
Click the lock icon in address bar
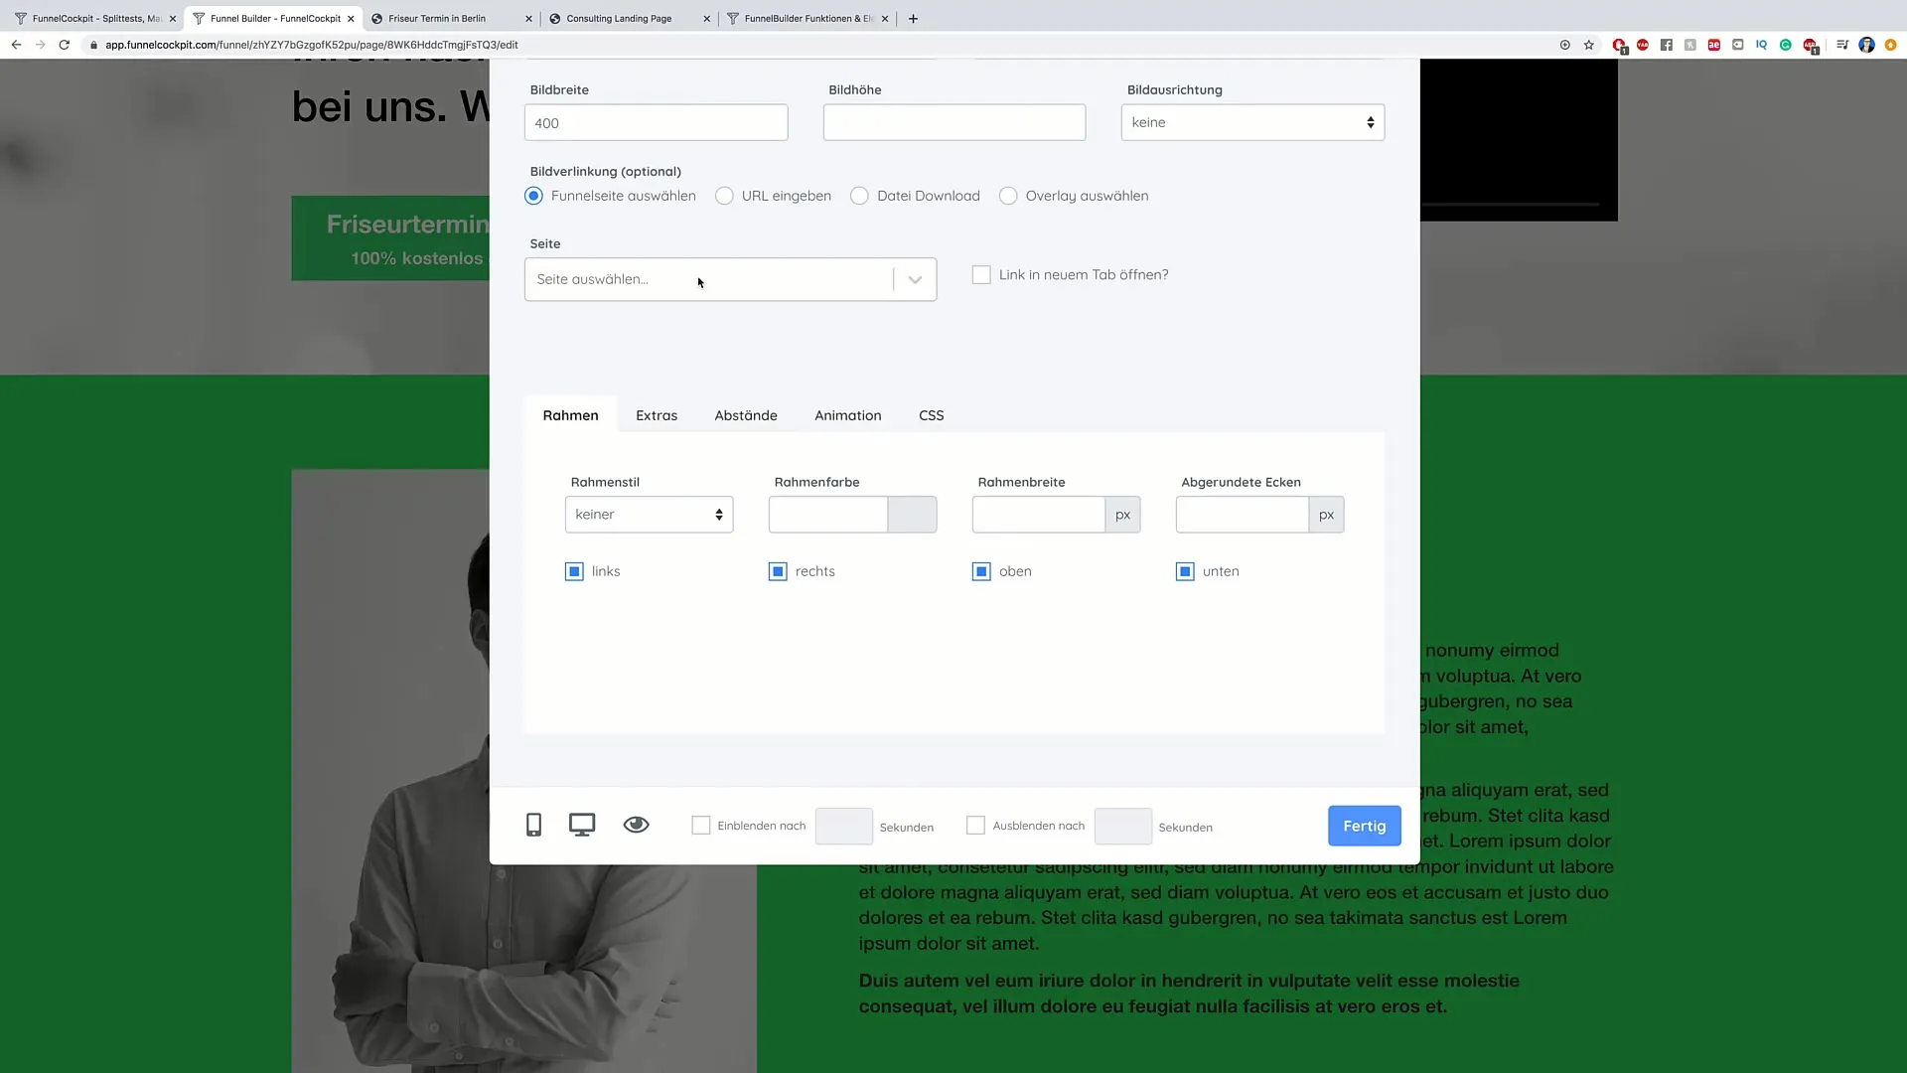click(93, 45)
